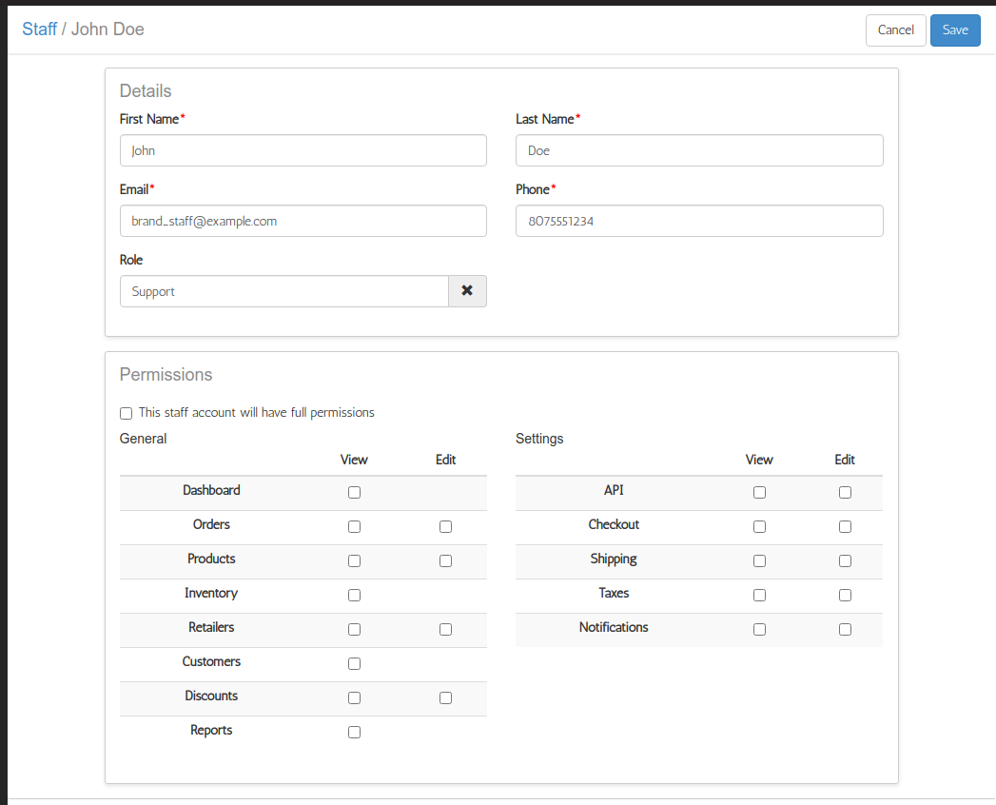
Task: Enable full permissions for this staff account
Action: (x=126, y=414)
